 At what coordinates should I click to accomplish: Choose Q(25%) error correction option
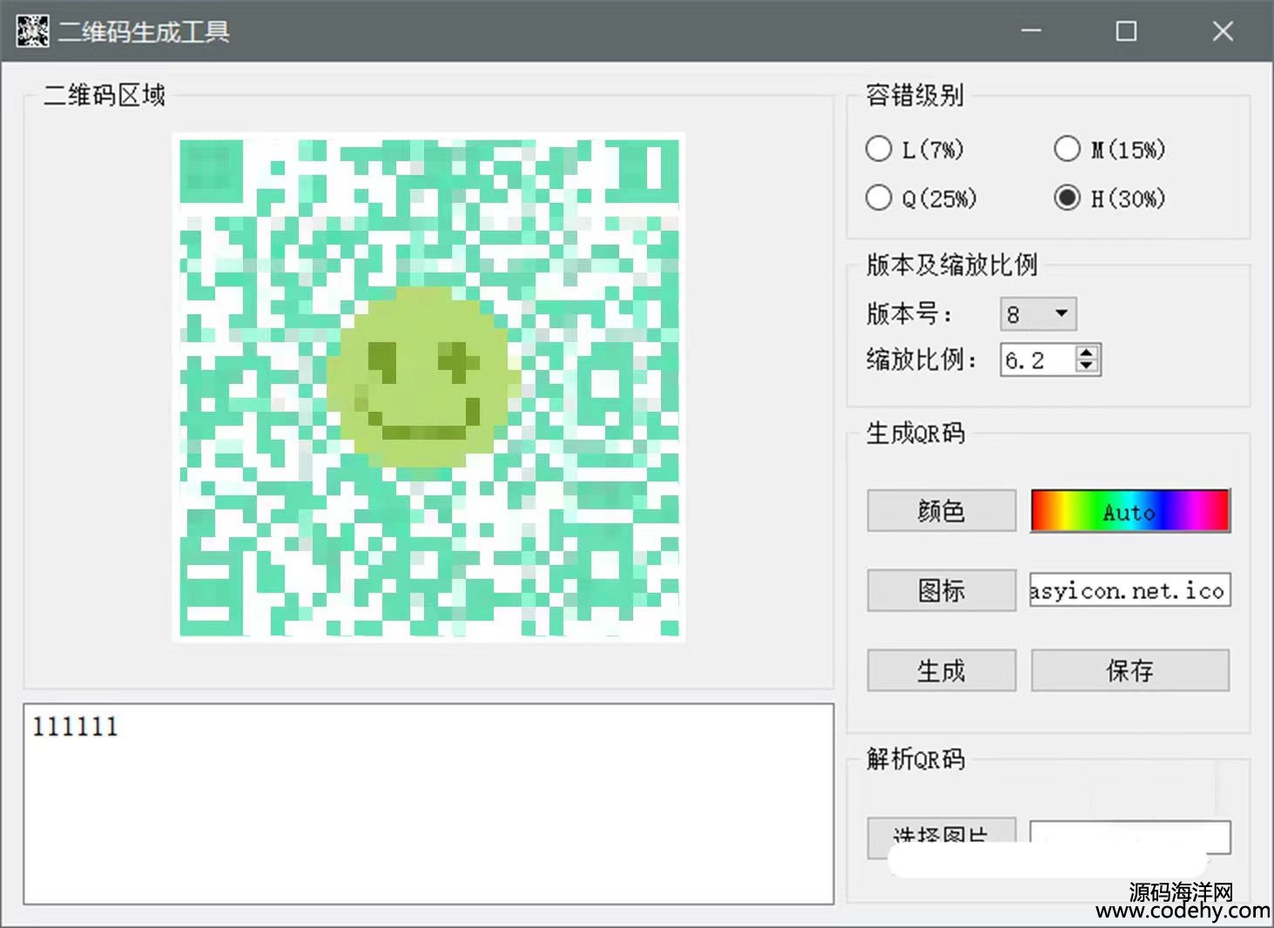click(879, 198)
